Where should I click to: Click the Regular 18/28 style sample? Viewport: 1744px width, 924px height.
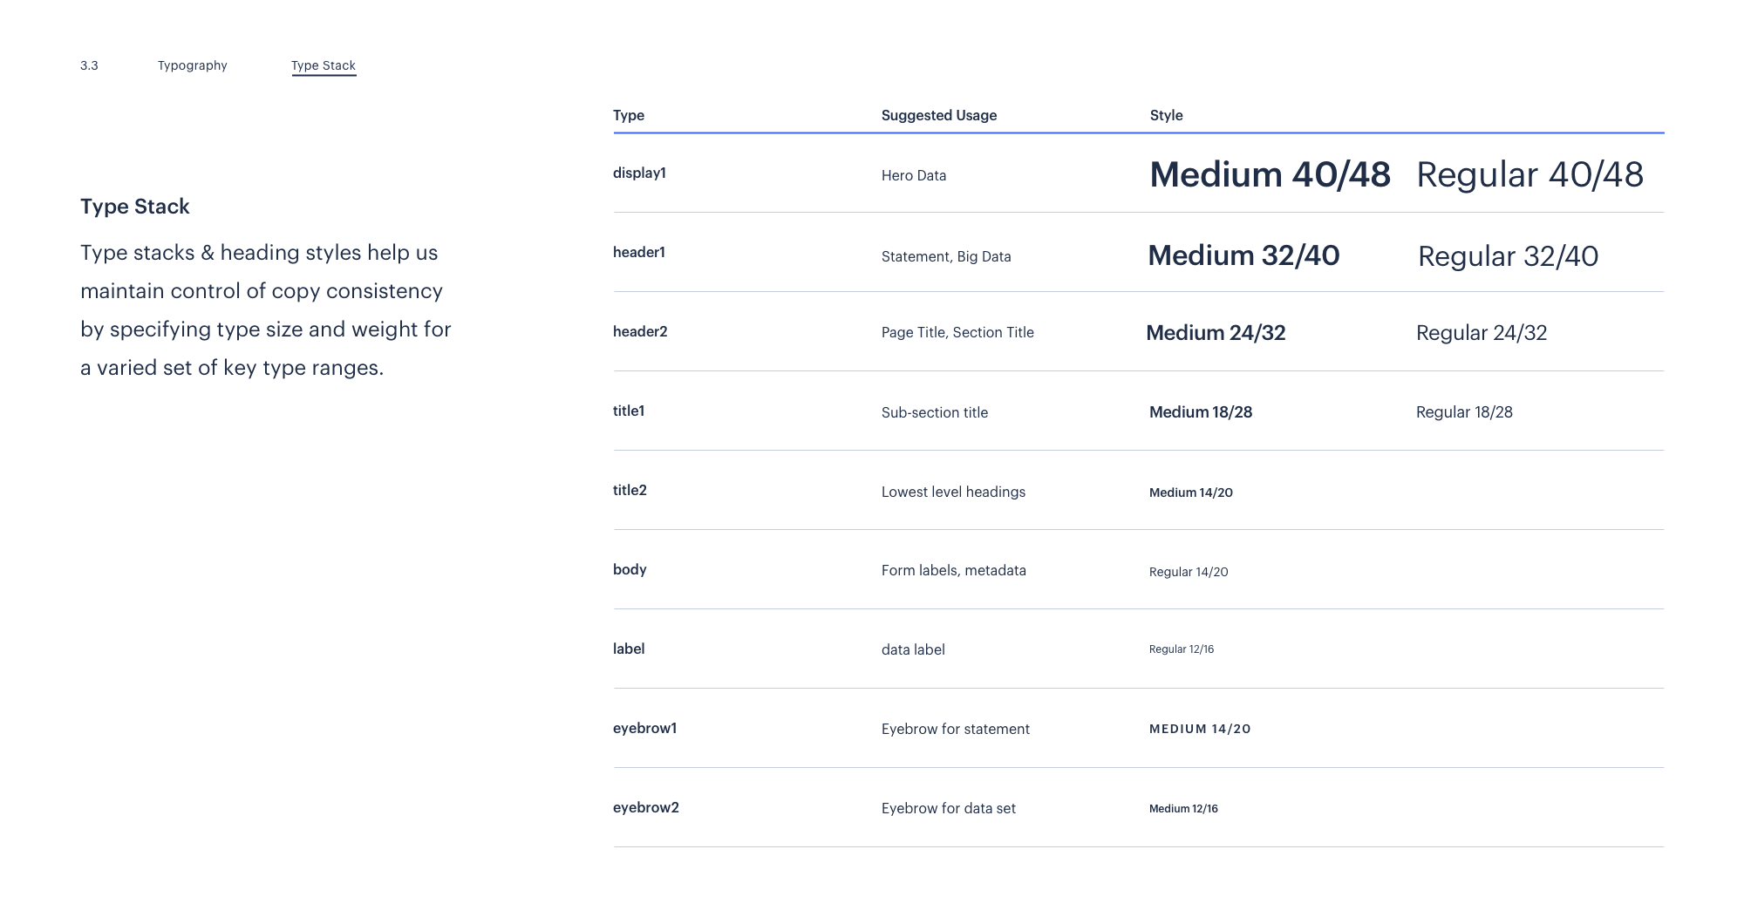[x=1464, y=412]
